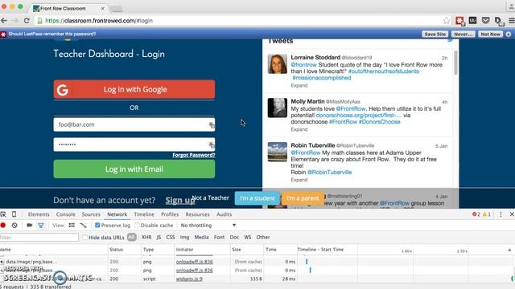The image size is (515, 289).
Task: Select the Front Row Classroom browser tab
Action: (x=69, y=9)
